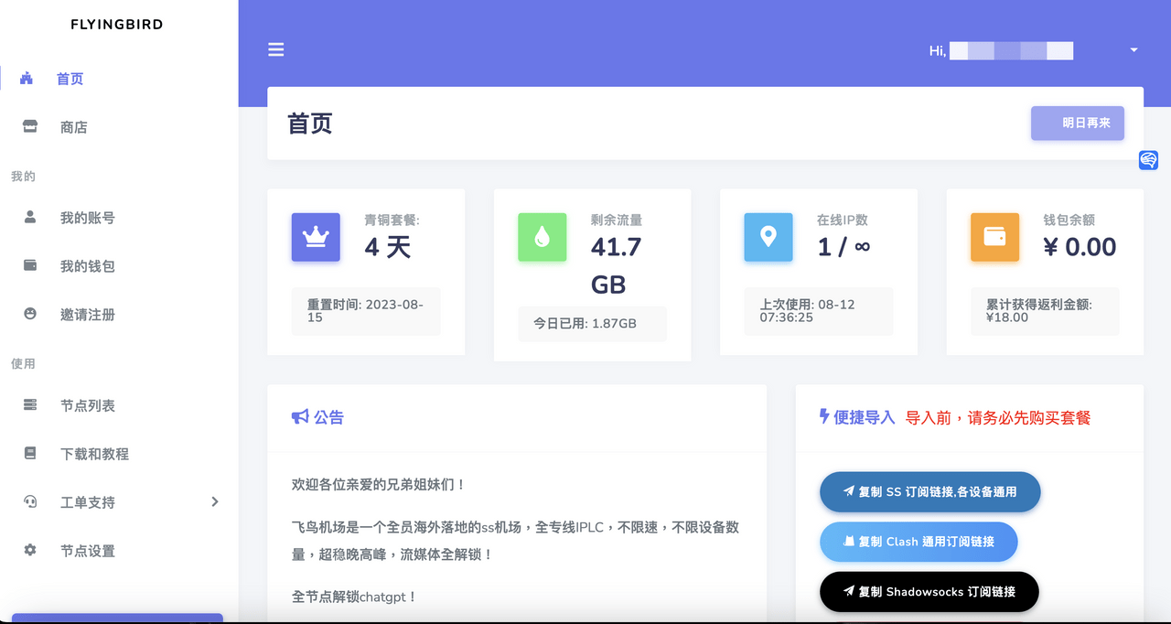Click the 累计获得返利金额 ¥18.00 text
Image resolution: width=1171 pixels, height=624 pixels.
[x=1039, y=311]
